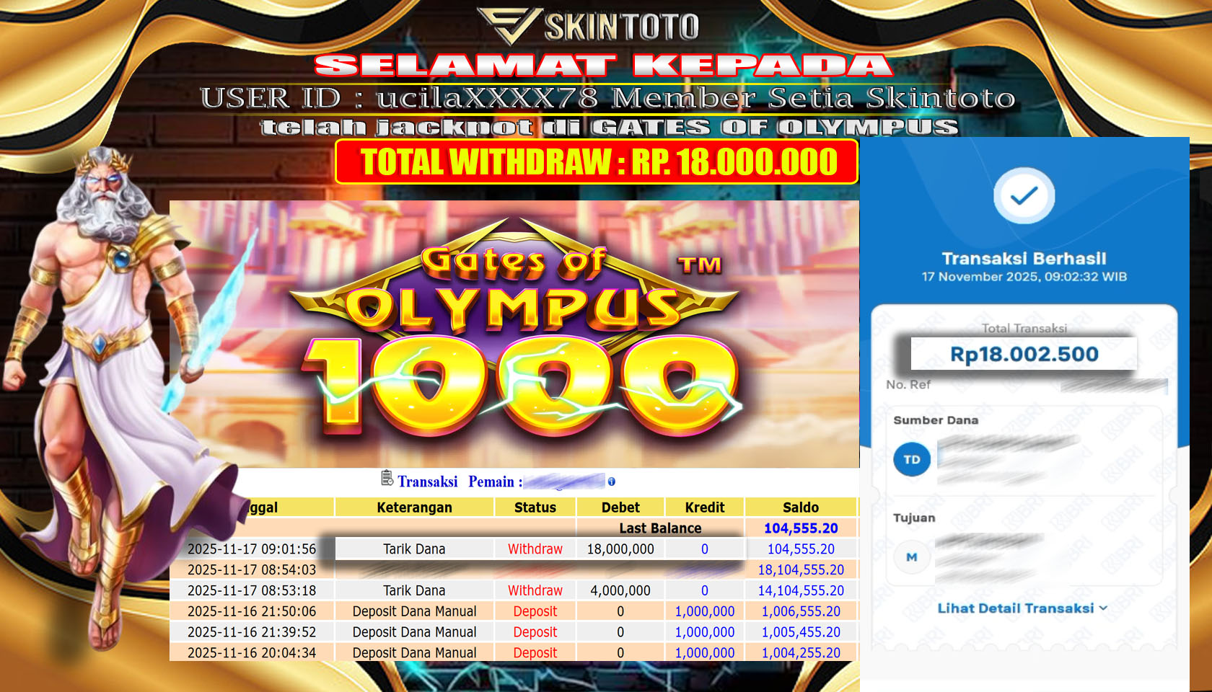Expand Lihat Detail Transaksi
The image size is (1212, 692).
[1015, 608]
